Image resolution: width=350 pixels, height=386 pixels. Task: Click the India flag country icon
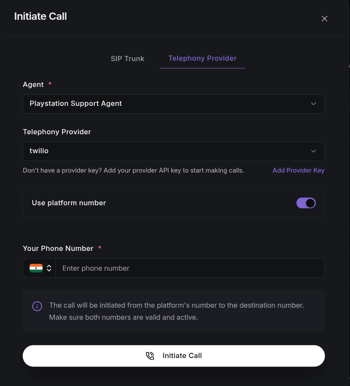(36, 268)
